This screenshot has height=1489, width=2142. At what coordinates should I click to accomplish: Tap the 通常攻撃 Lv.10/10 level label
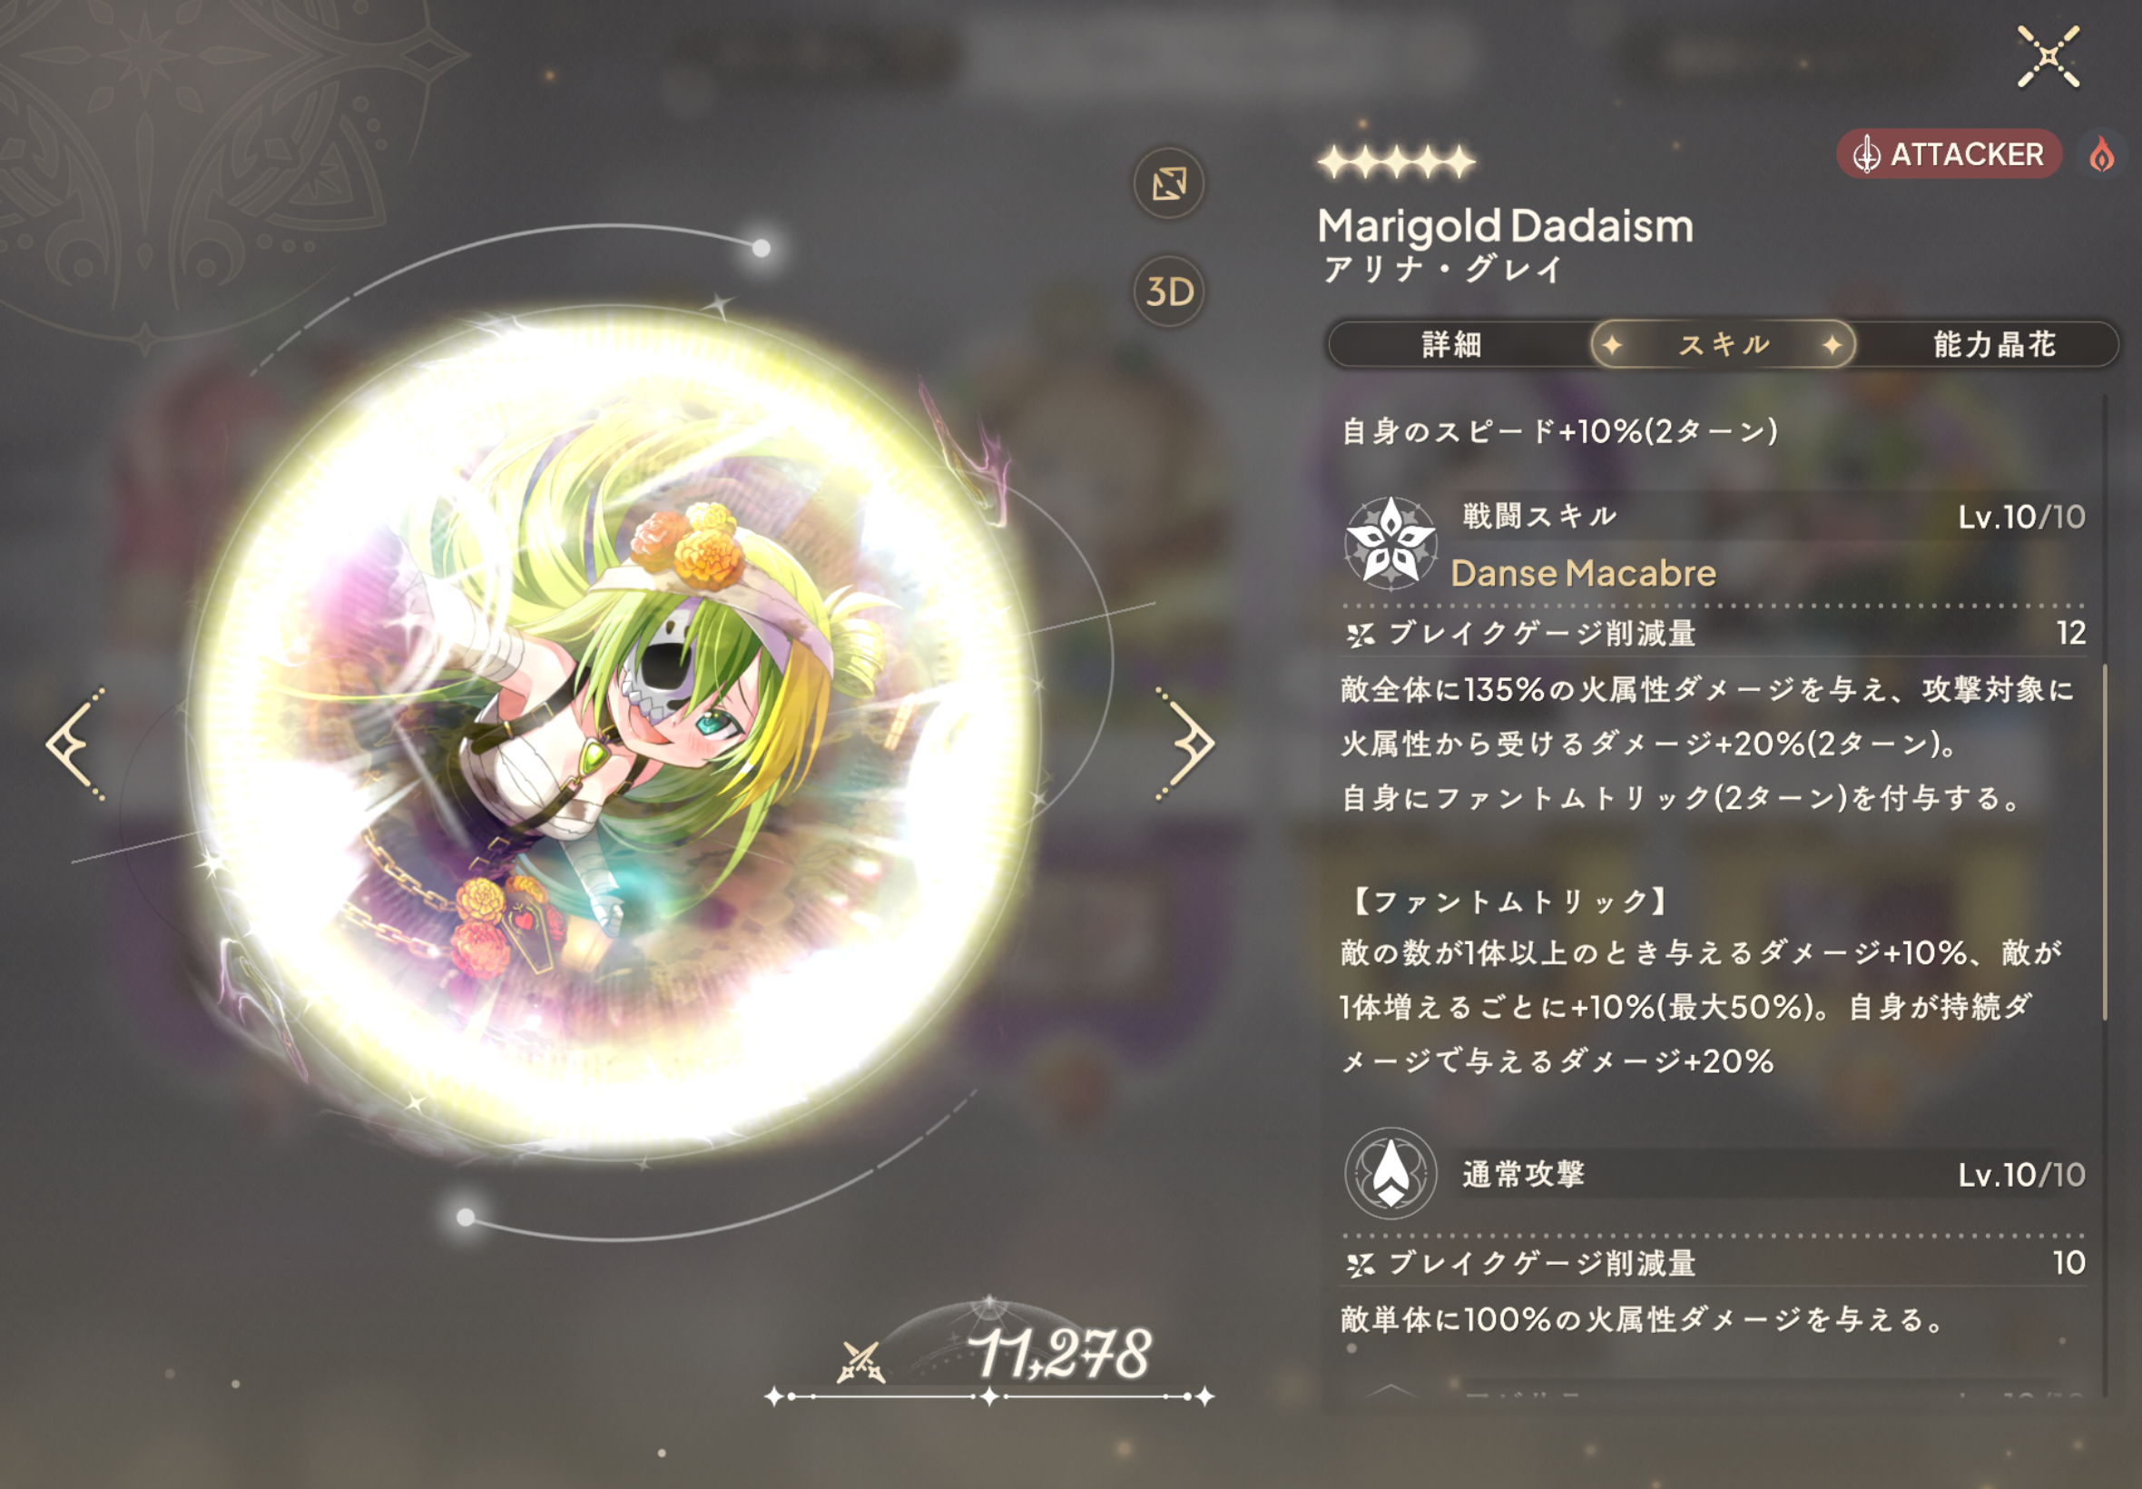pos(2020,1175)
